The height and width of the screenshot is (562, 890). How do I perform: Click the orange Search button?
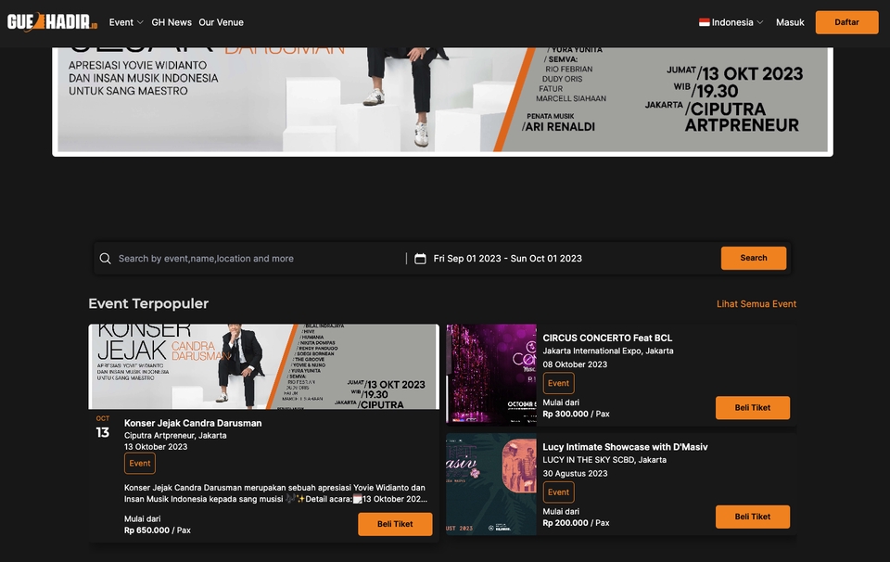click(x=753, y=258)
